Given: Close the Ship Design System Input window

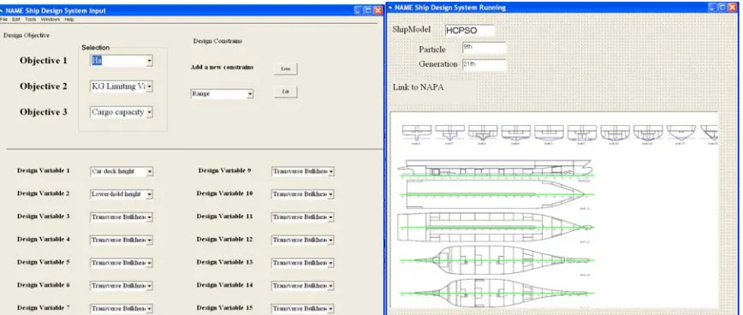Looking at the screenshot, I should (x=377, y=10).
